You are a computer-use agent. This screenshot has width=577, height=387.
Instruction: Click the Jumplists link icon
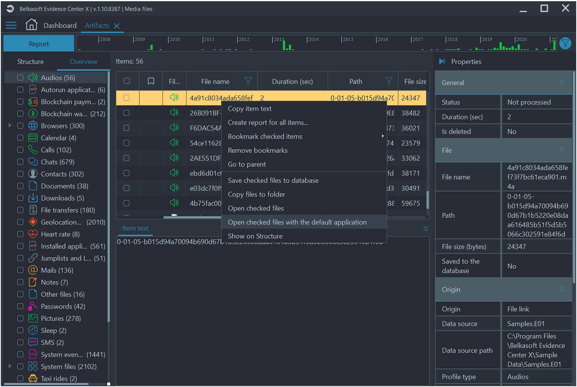coord(33,258)
